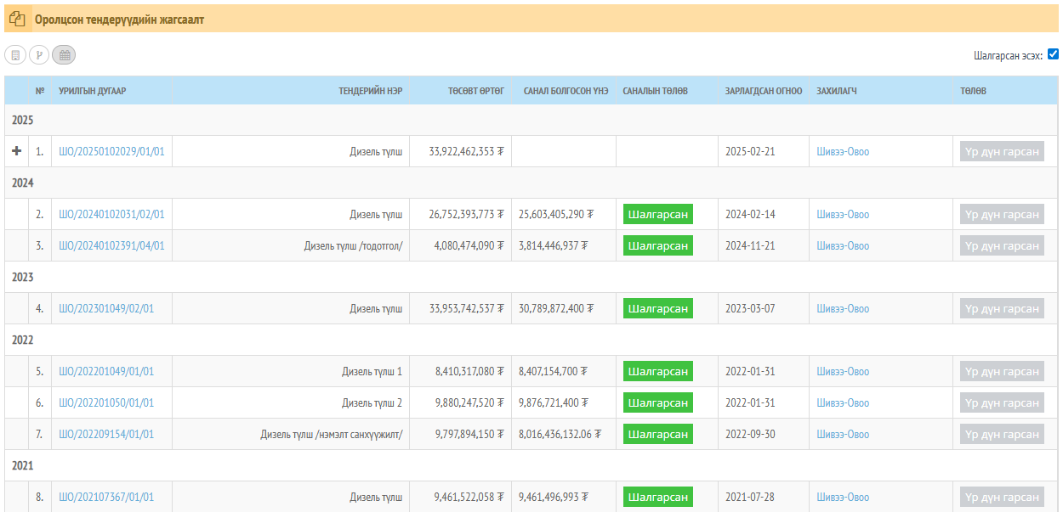The height and width of the screenshot is (512, 1063).
Task: Click the 2024 year group header
Action: coord(23,183)
